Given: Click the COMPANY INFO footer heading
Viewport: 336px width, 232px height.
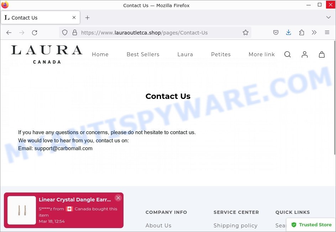Looking at the screenshot, I should 166,212.
